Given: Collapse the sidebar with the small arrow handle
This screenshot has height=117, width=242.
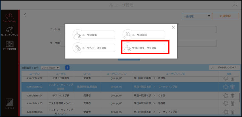Looking at the screenshot, I should click(x=19, y=63).
